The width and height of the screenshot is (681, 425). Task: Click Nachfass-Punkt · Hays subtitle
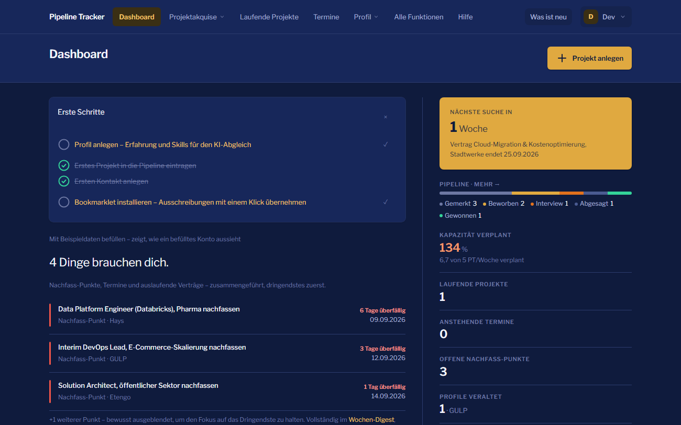(x=91, y=320)
